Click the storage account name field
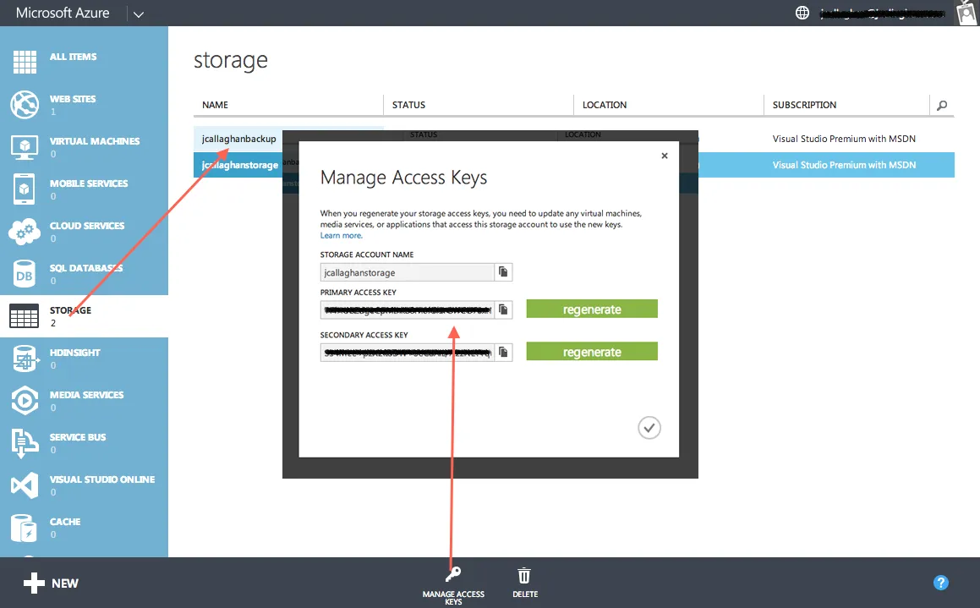The height and width of the screenshot is (608, 980). coord(408,272)
